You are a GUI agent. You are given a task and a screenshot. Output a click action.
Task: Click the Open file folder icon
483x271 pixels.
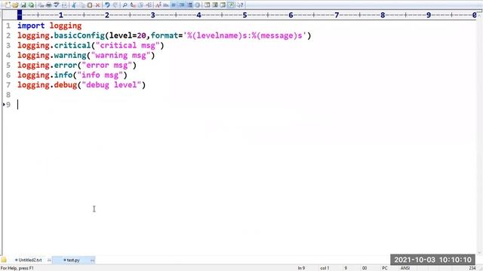(x=15, y=5)
